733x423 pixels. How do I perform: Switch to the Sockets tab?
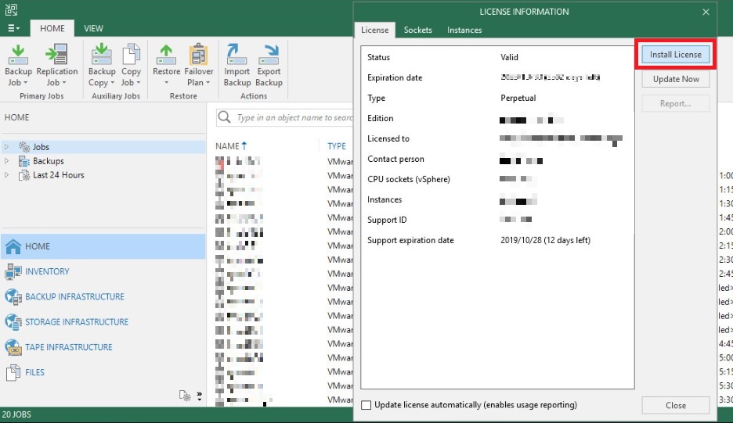[x=418, y=30]
